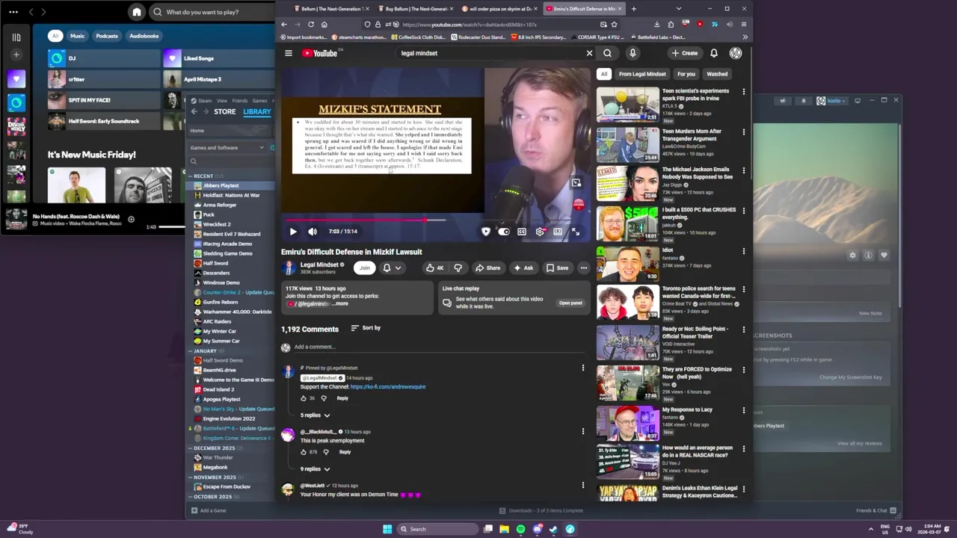
Task: Expand the channel notification bell dropdown
Action: click(393, 268)
